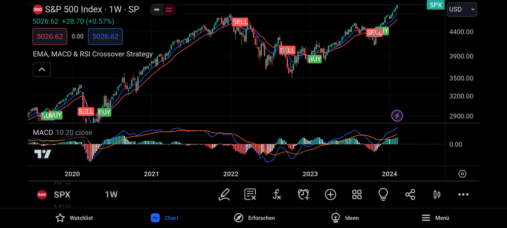Tap the 0.00 MACD axis label
This screenshot has height=228, width=507.
(x=456, y=144)
